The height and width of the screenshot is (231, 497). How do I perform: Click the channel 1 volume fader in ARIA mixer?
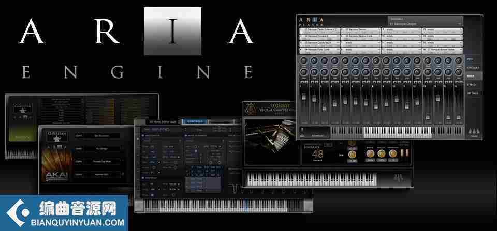(304, 96)
